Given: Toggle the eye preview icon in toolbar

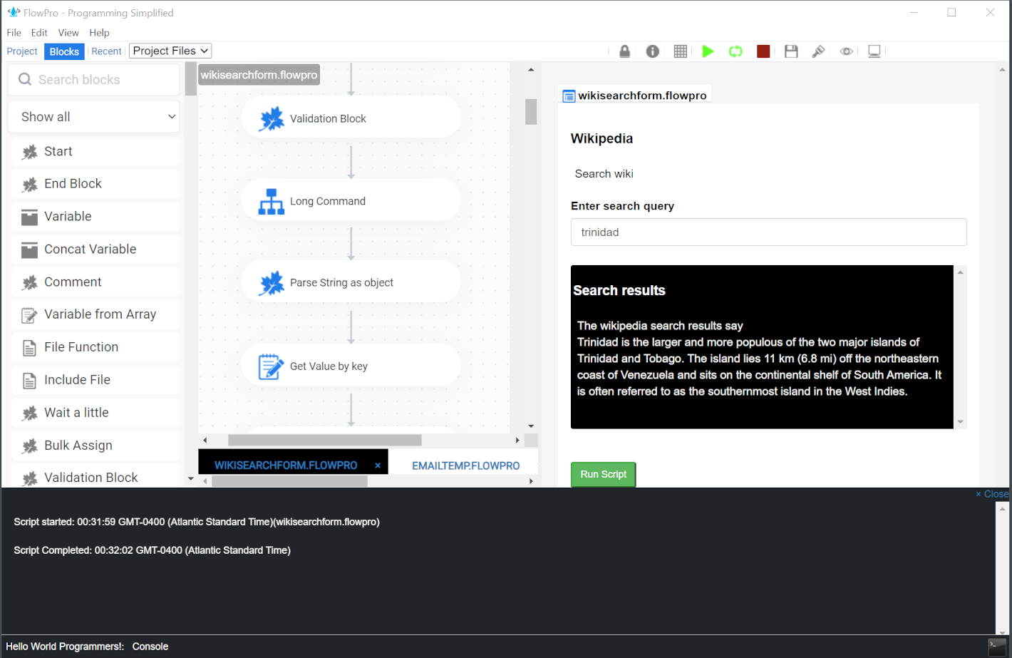Looking at the screenshot, I should click(846, 51).
